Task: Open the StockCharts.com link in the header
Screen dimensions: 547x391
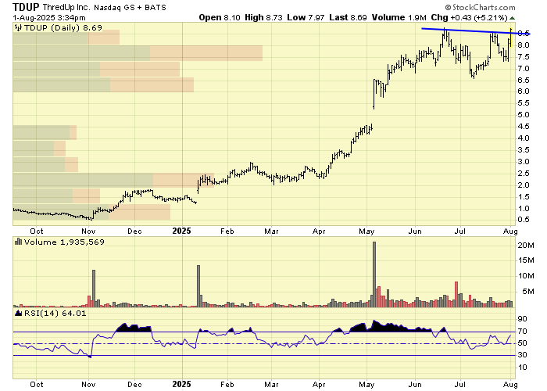Action: point(480,7)
